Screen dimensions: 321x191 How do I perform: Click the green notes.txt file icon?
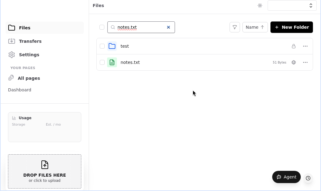[112, 62]
